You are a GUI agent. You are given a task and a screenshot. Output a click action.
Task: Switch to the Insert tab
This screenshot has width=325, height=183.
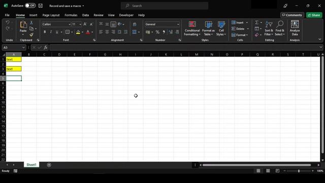[x=33, y=15]
